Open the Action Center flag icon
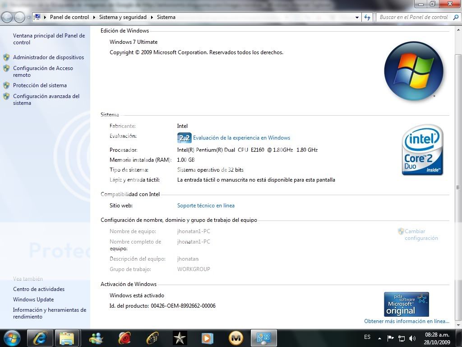 point(391,338)
